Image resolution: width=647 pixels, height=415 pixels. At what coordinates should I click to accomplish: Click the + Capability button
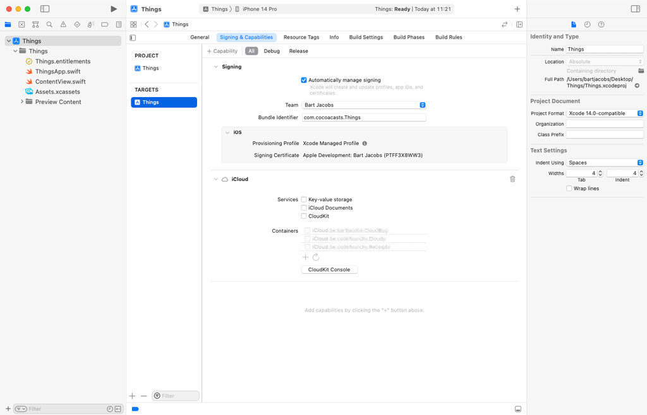[x=222, y=51]
